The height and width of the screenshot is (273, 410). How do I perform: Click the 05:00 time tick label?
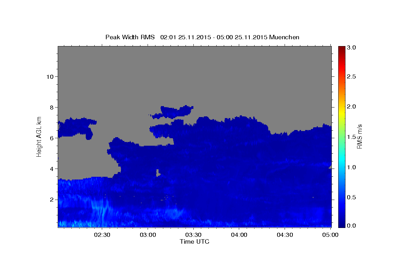pos(330,235)
